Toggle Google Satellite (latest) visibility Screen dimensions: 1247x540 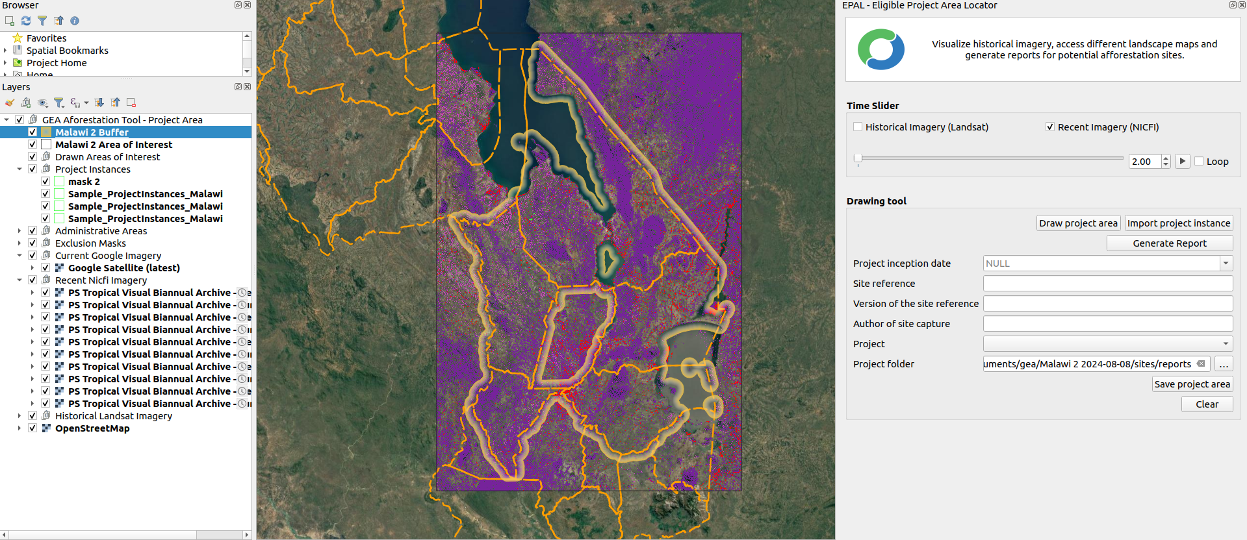click(45, 268)
